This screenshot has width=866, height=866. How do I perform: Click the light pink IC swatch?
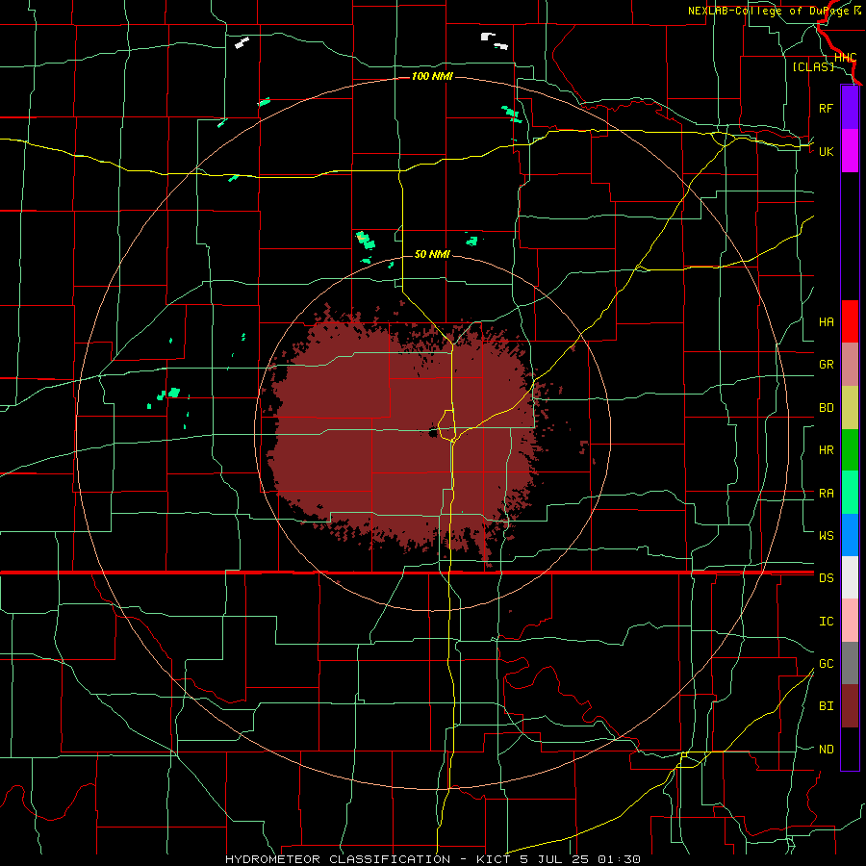coord(850,621)
